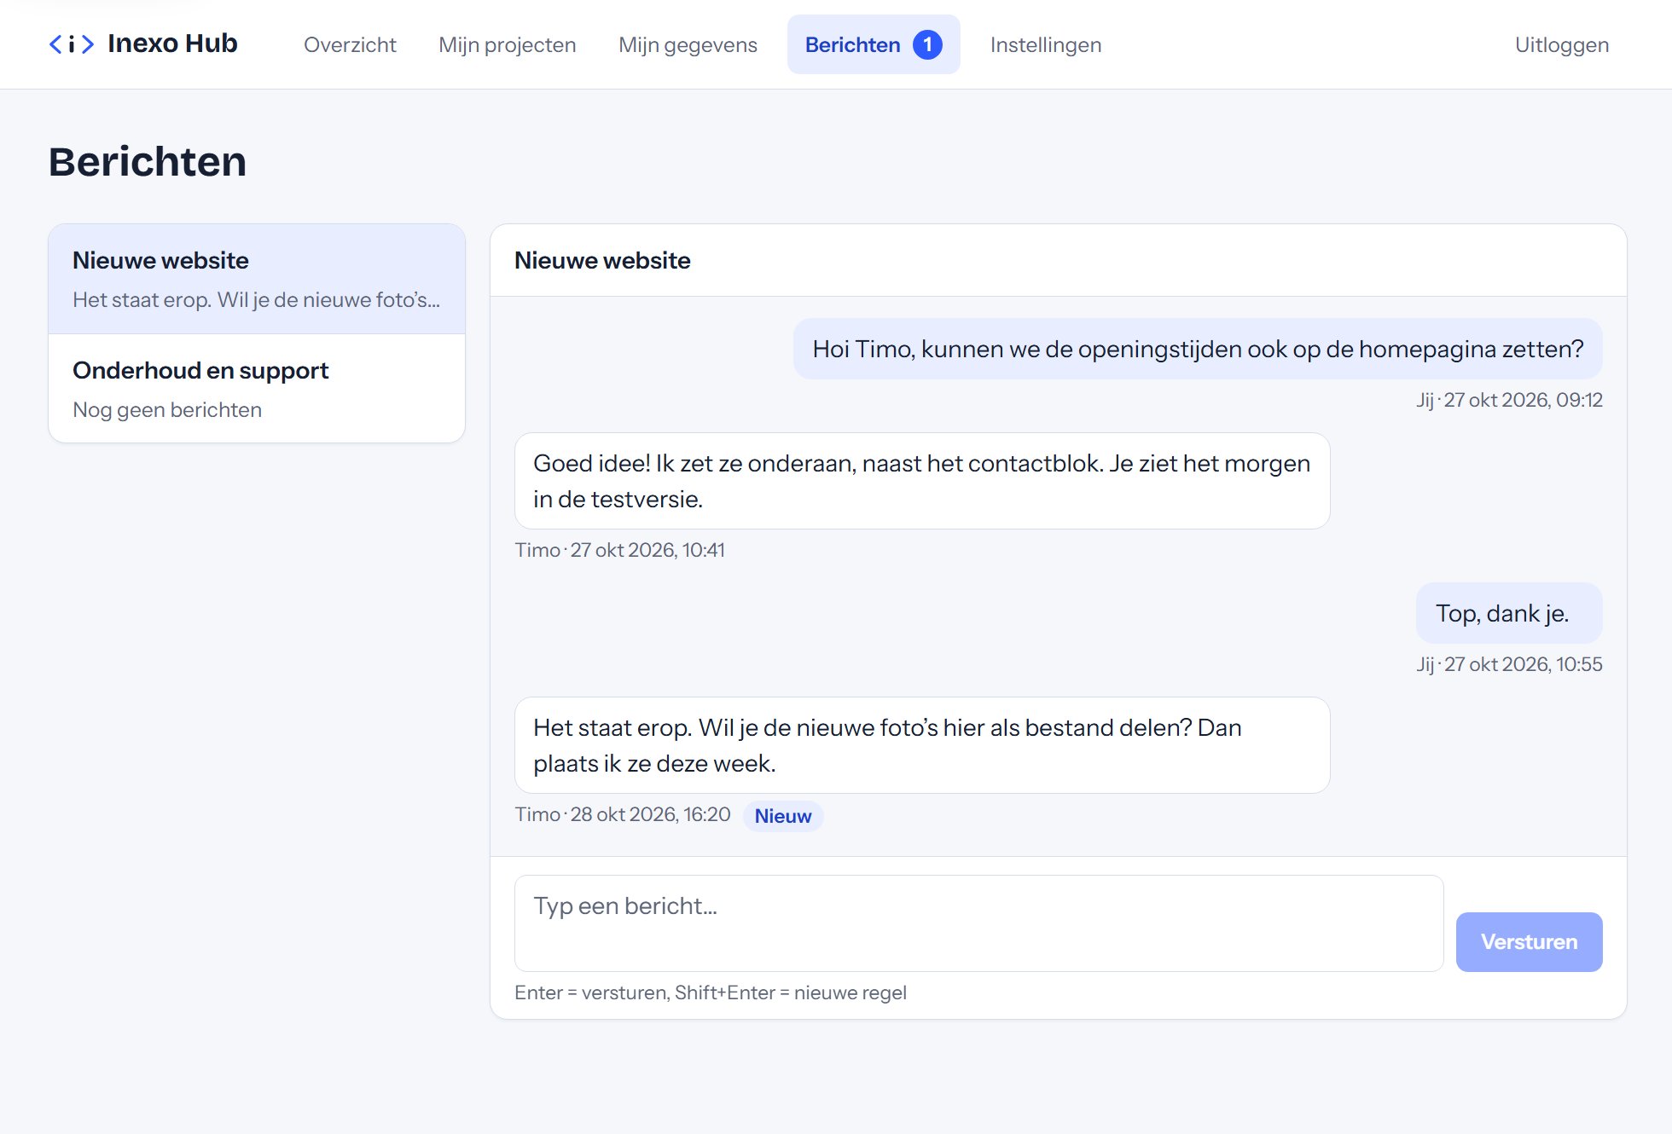Click the Nieuw badge on latest message
Image resolution: width=1672 pixels, height=1134 pixels.
783,816
